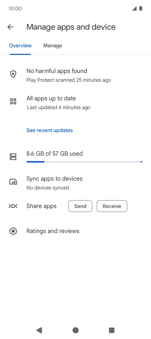
Task: Tap the Receive button for sharing apps
Action: [112, 206]
